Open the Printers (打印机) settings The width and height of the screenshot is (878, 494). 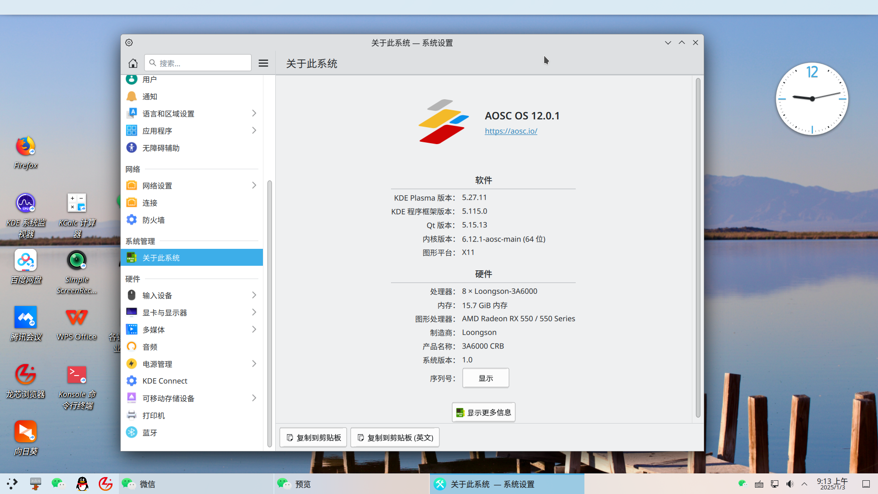pos(192,415)
